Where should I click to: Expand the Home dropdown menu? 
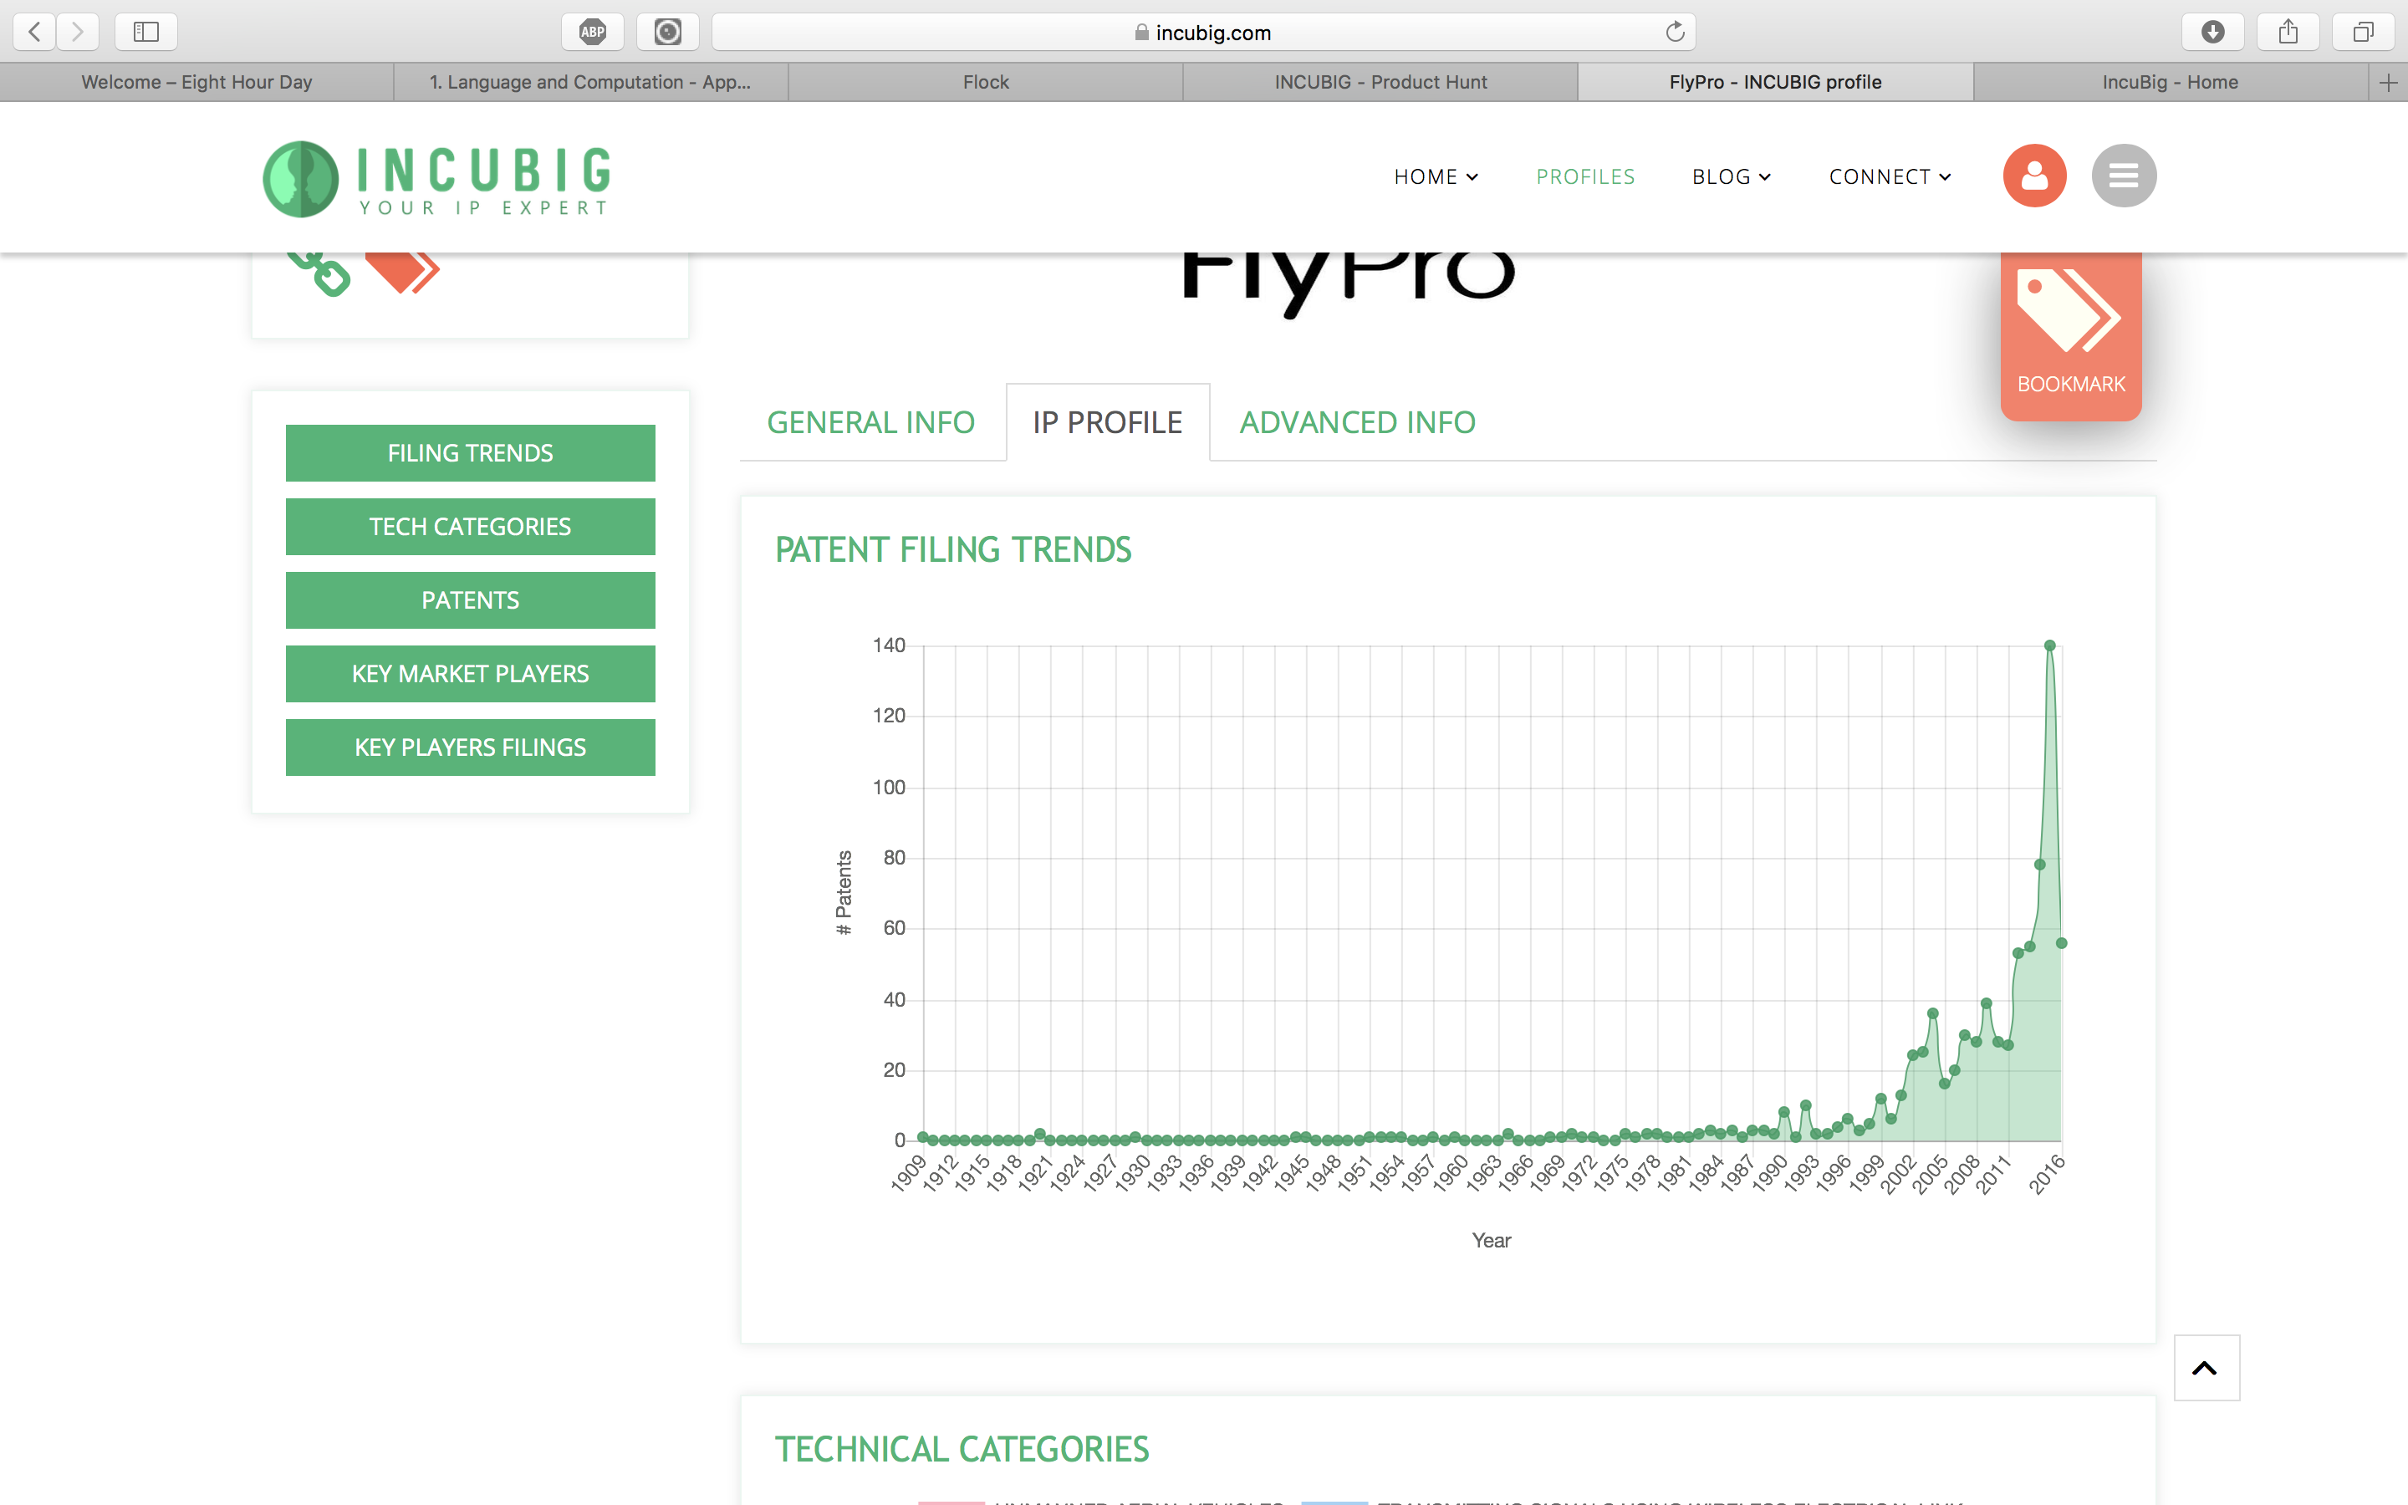point(1435,176)
